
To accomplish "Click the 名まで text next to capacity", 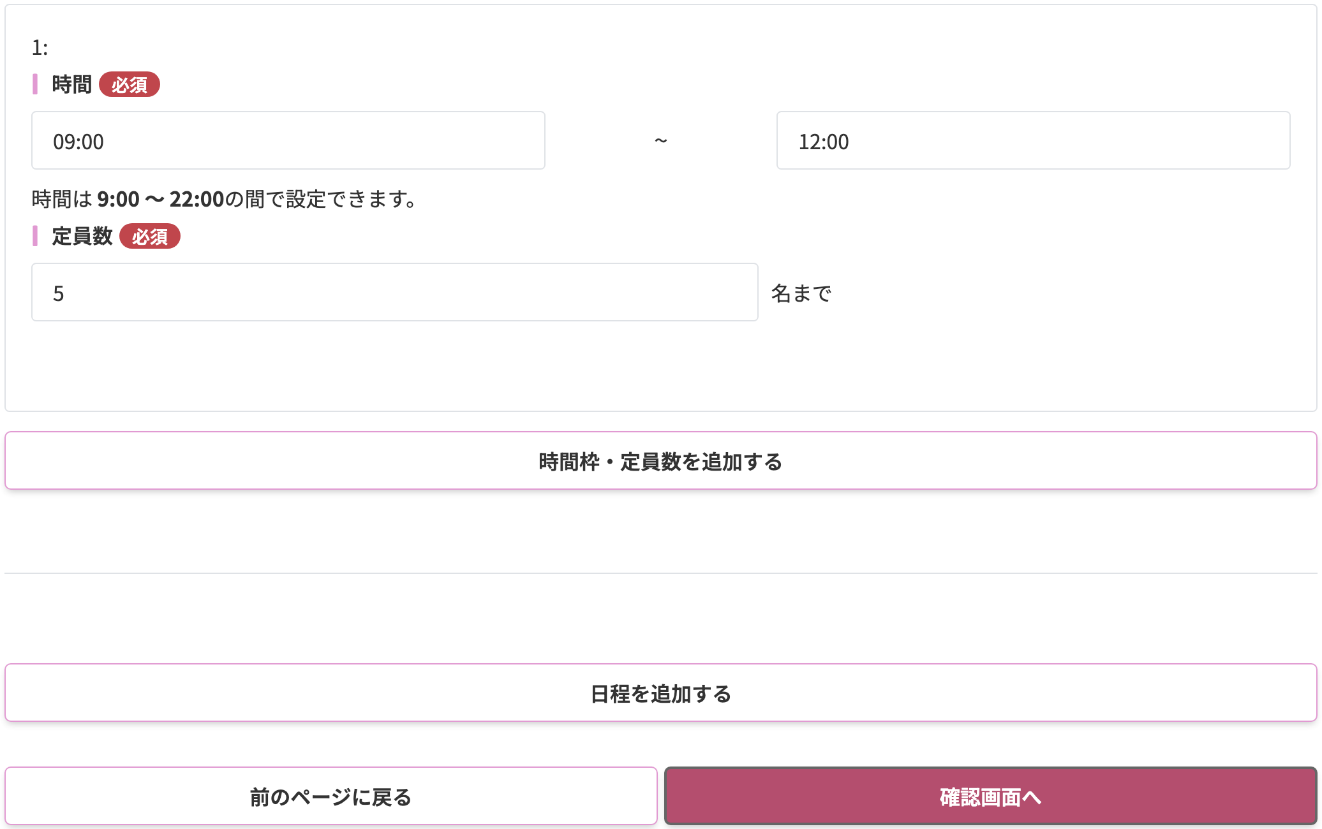I will click(x=800, y=292).
